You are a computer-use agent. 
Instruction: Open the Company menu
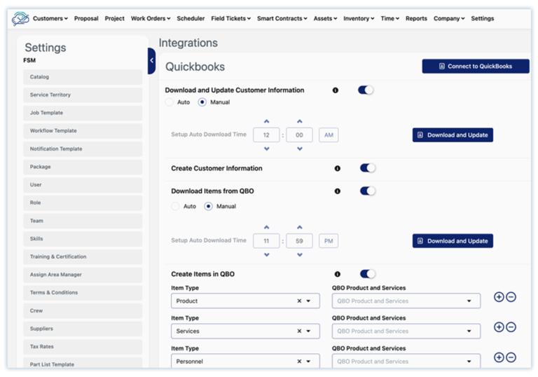coord(449,18)
